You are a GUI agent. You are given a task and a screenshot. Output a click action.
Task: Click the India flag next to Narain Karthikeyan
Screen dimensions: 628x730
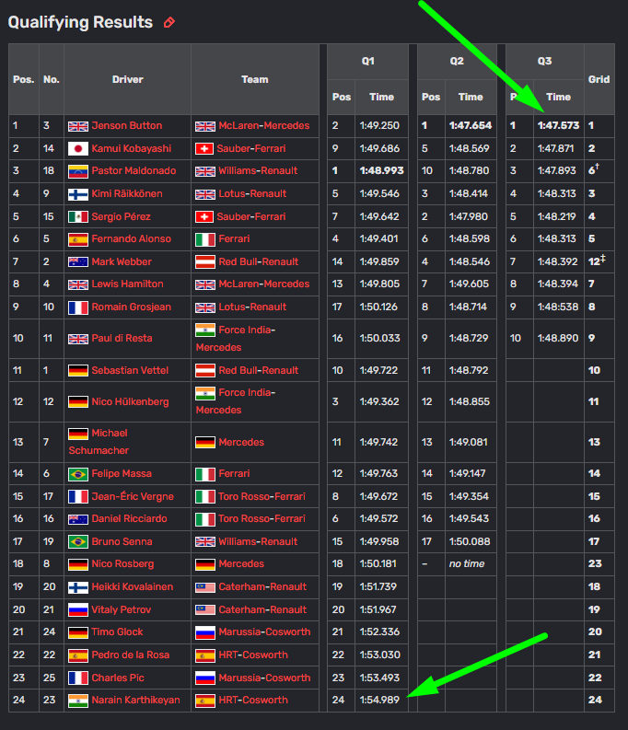point(77,701)
